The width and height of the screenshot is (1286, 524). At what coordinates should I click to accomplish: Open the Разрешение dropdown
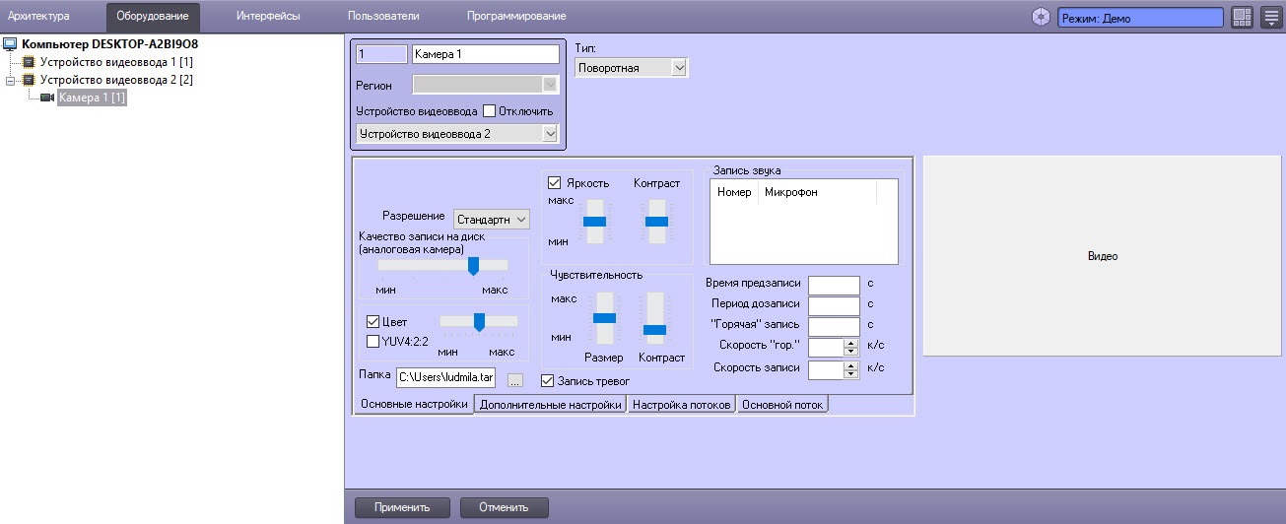pyautogui.click(x=492, y=219)
